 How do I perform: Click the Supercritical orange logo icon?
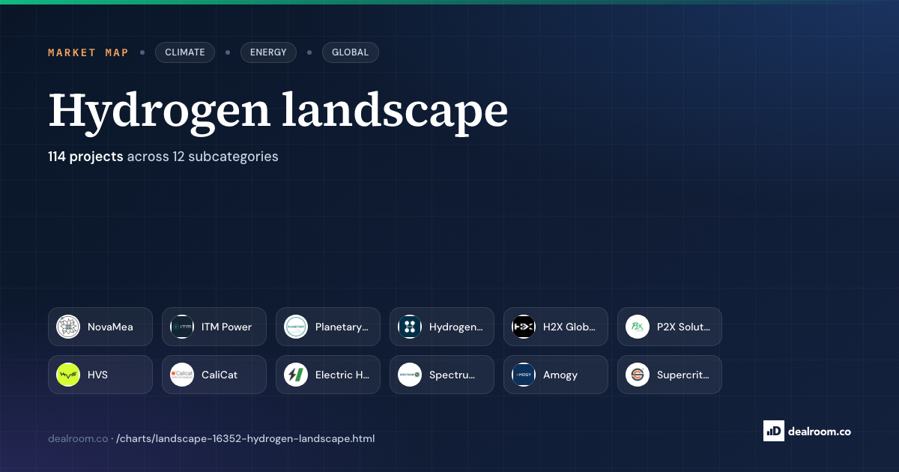click(638, 375)
